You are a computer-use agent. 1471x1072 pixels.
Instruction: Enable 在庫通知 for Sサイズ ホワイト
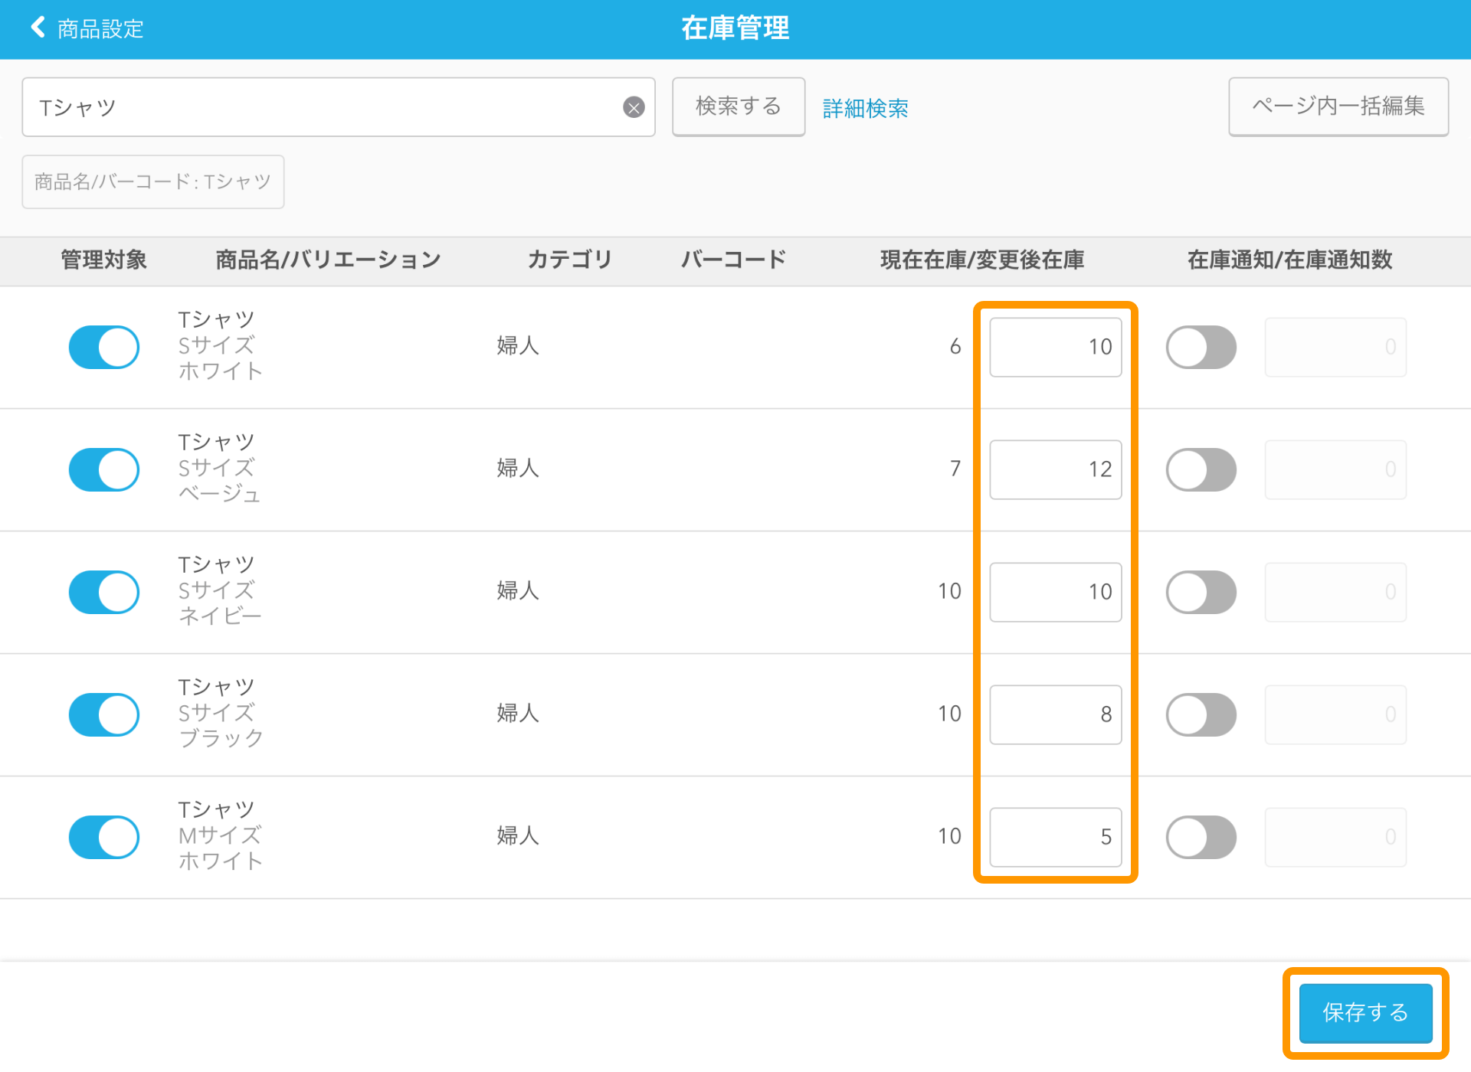point(1201,347)
